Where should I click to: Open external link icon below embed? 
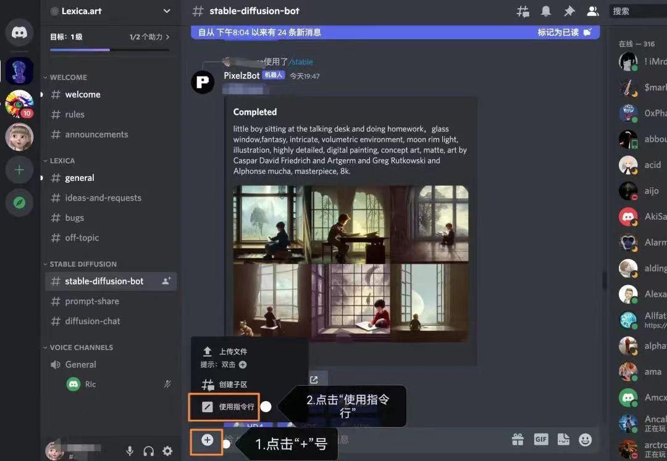point(314,380)
